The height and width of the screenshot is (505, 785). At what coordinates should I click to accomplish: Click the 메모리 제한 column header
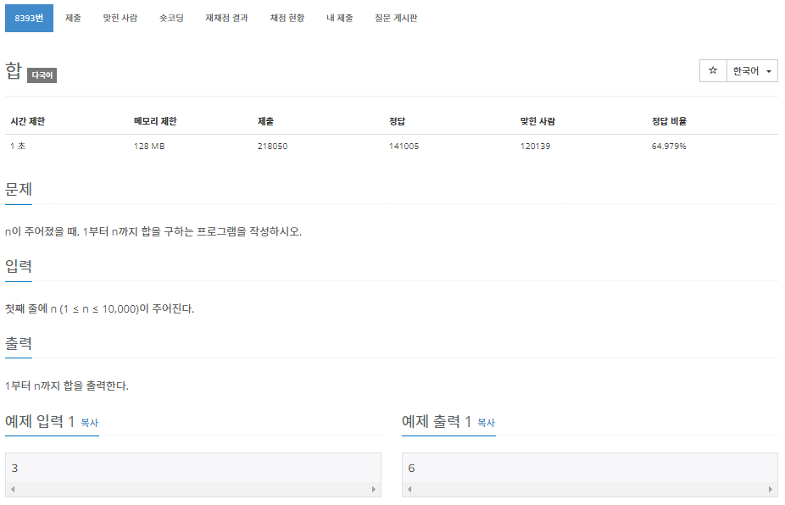155,121
